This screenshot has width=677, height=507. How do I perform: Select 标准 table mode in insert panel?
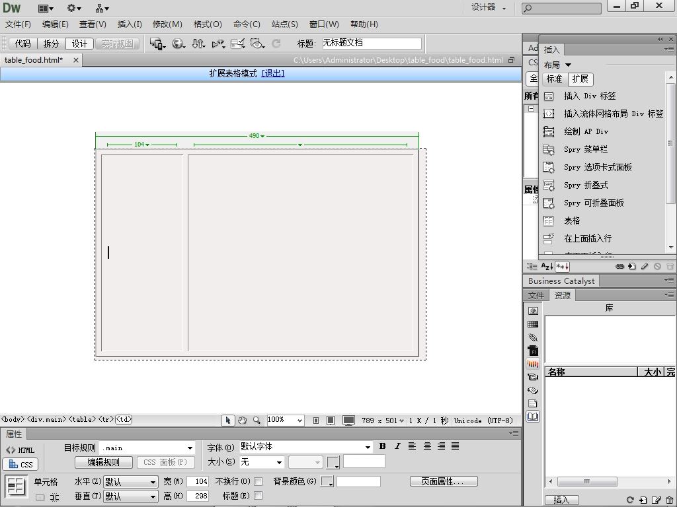pos(555,79)
